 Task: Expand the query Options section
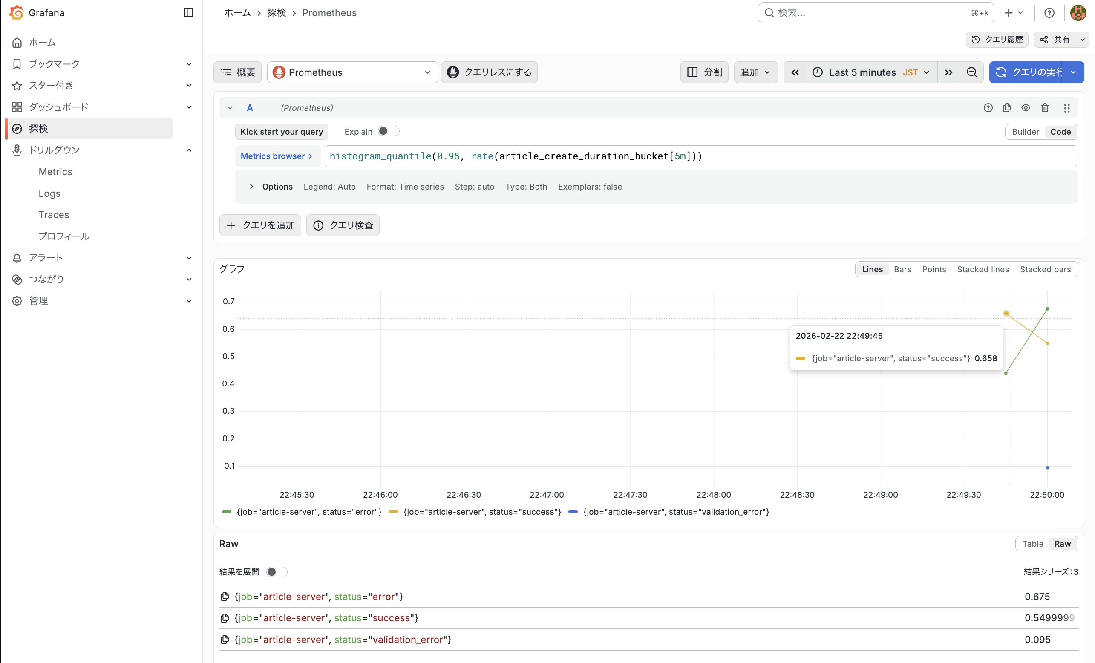pos(251,187)
